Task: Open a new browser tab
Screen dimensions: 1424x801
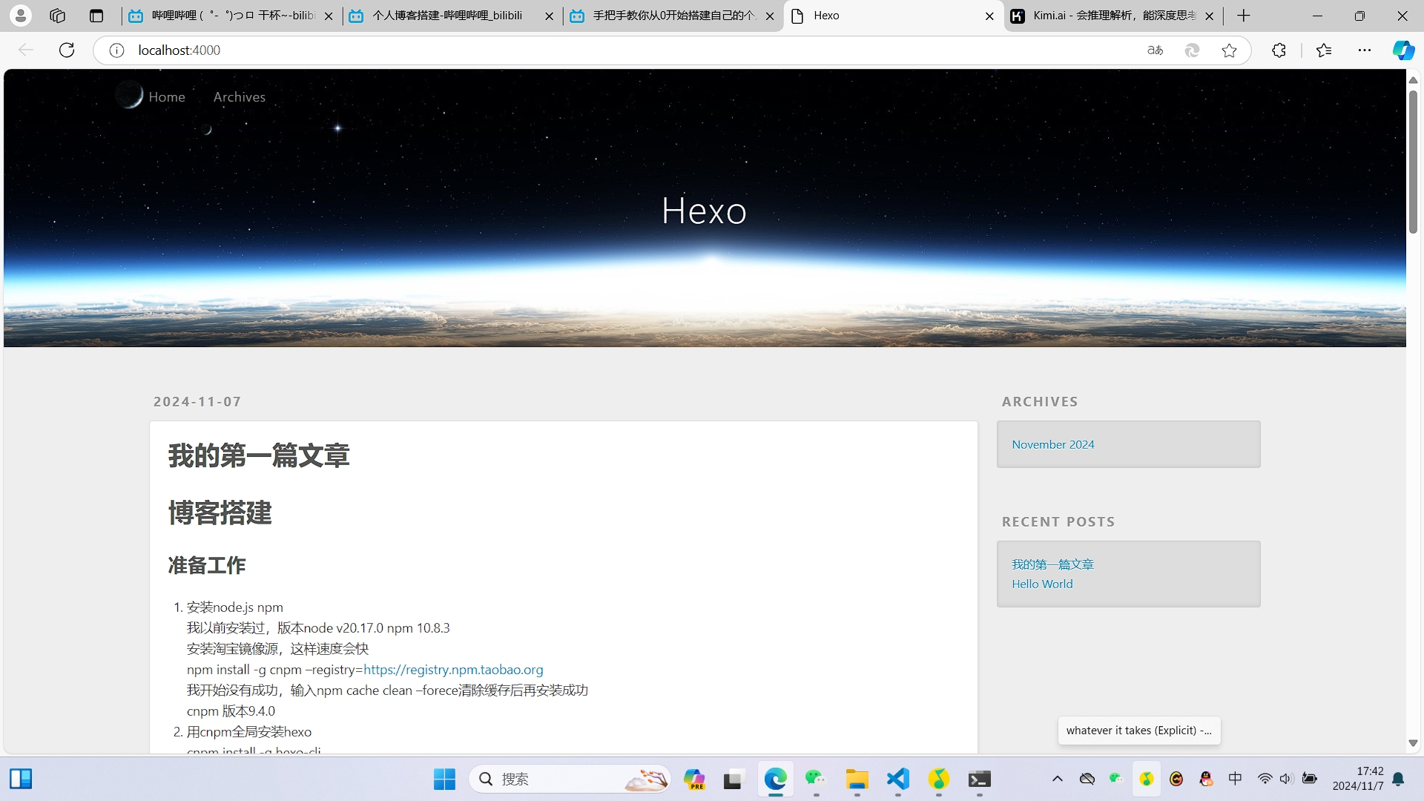Action: click(x=1244, y=16)
